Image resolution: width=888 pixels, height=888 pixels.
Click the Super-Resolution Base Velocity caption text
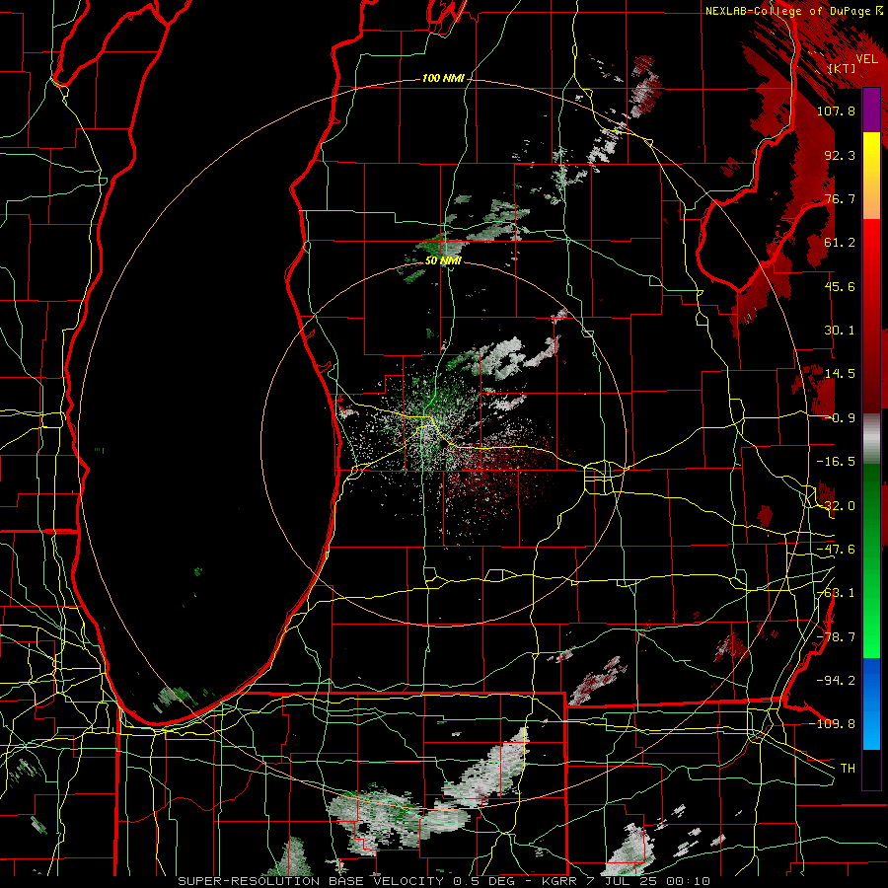444,881
